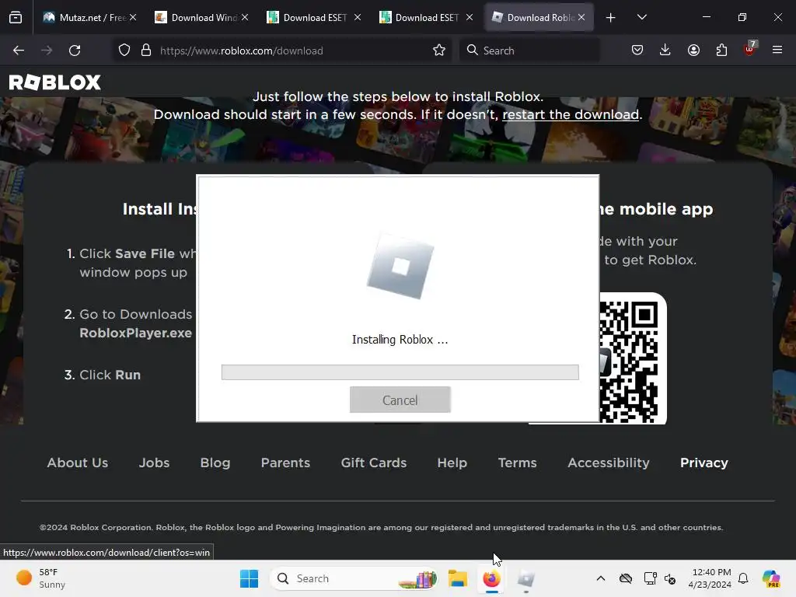Open the Parents footer link
The width and height of the screenshot is (796, 597).
(x=285, y=463)
